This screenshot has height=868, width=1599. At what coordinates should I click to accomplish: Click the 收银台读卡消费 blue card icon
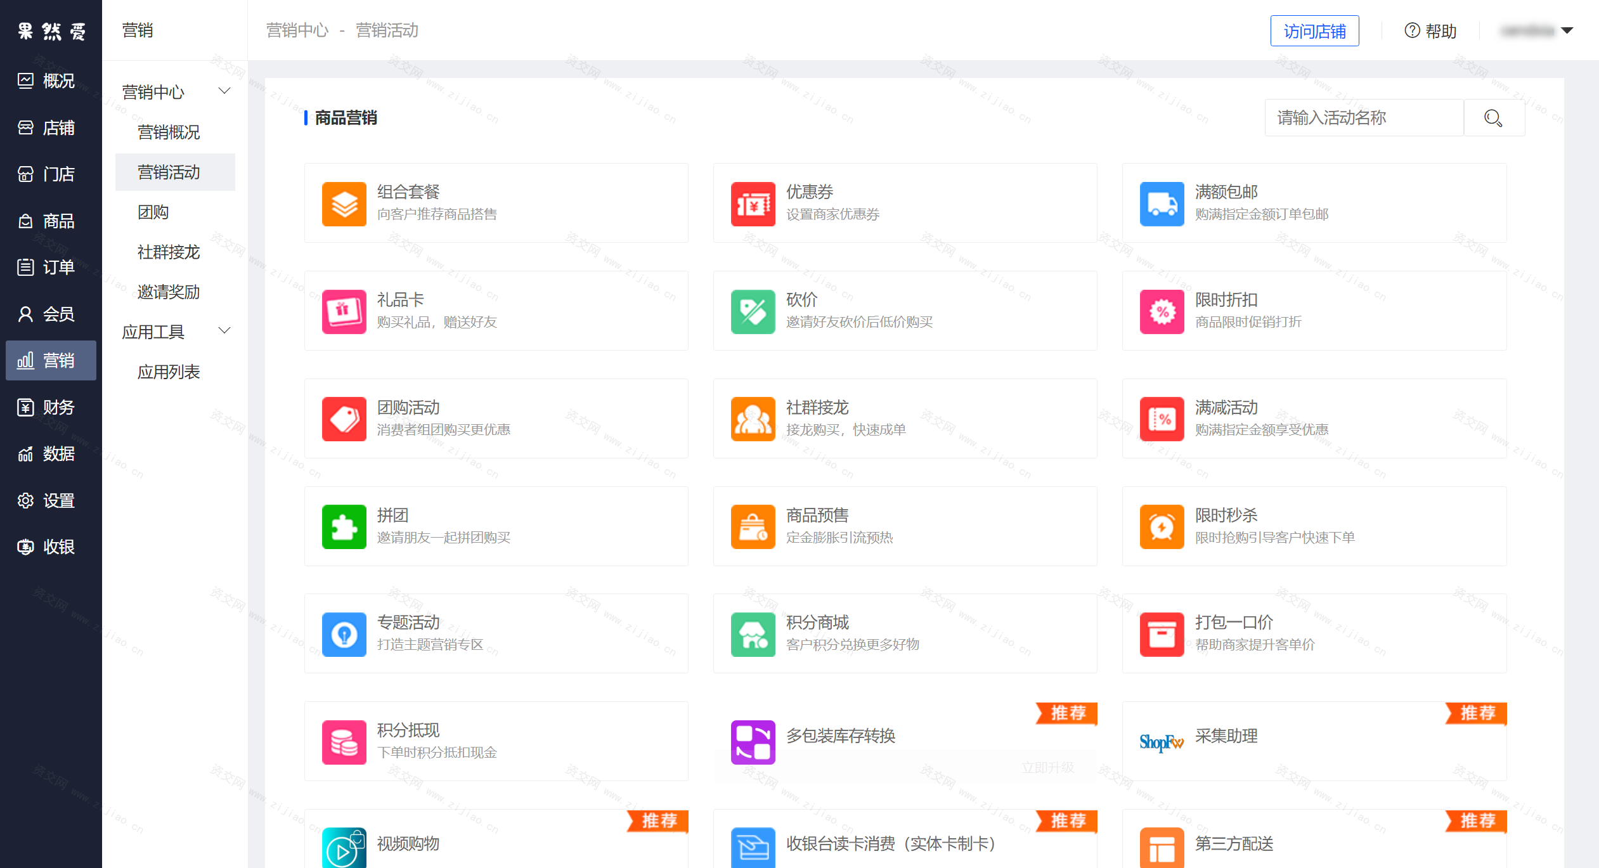pyautogui.click(x=753, y=848)
